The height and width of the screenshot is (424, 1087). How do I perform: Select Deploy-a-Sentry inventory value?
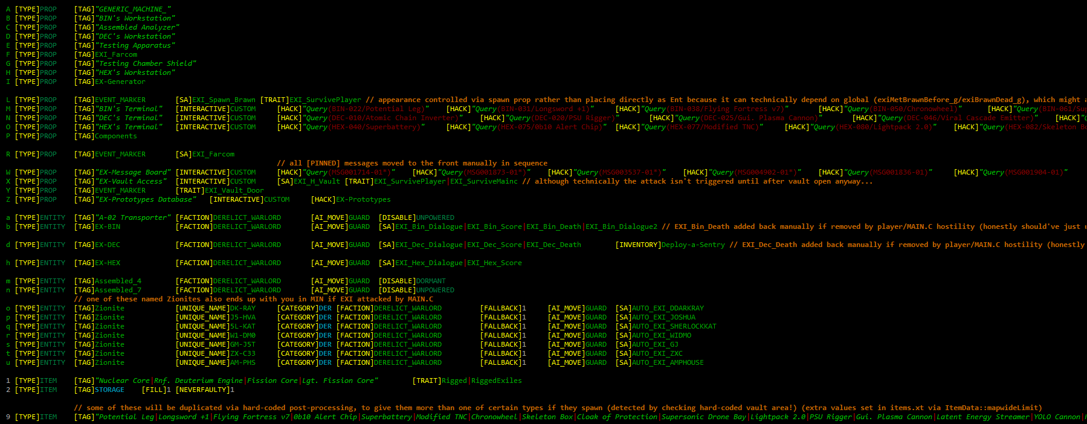(x=693, y=245)
